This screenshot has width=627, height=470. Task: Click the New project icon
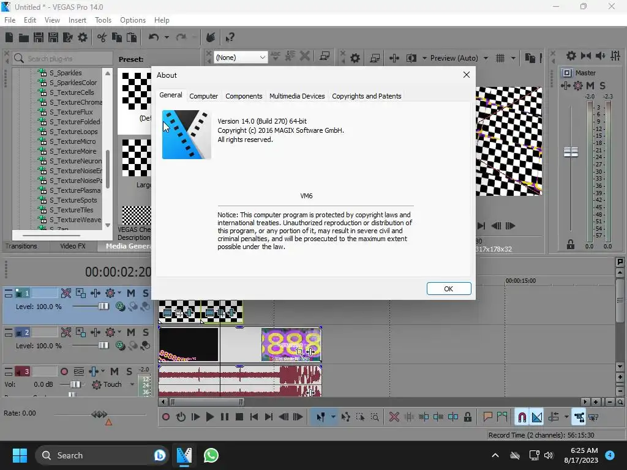pyautogui.click(x=9, y=37)
